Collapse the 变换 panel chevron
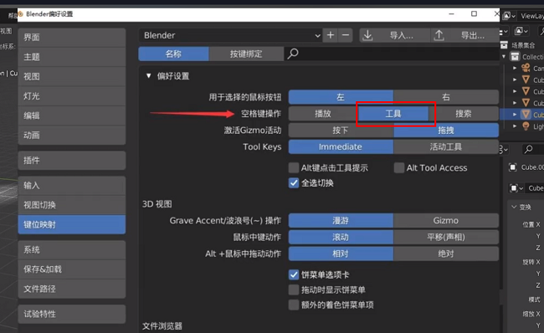544x333 pixels. click(x=514, y=207)
